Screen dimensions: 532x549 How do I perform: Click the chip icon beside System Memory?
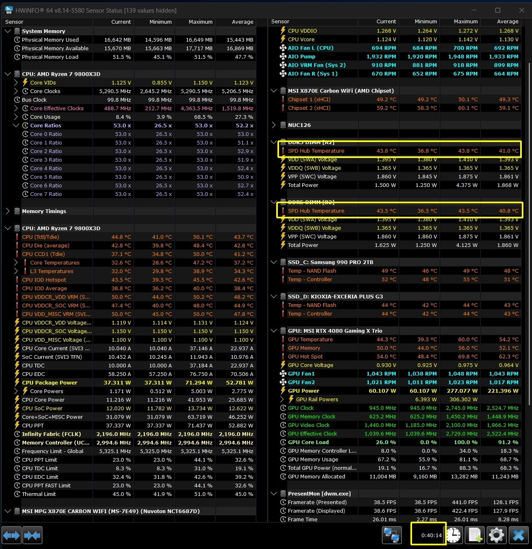point(17,31)
